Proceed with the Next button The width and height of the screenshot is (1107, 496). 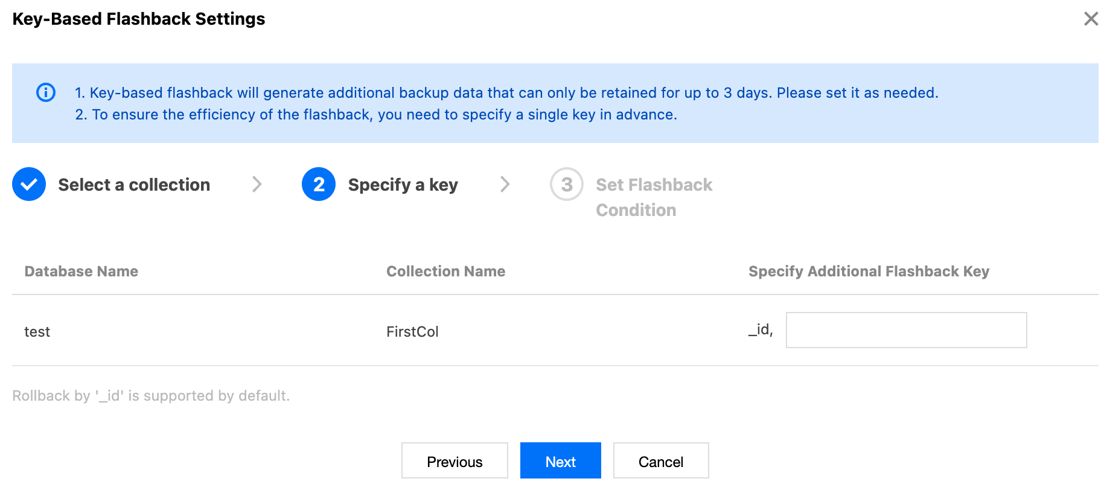click(x=560, y=461)
